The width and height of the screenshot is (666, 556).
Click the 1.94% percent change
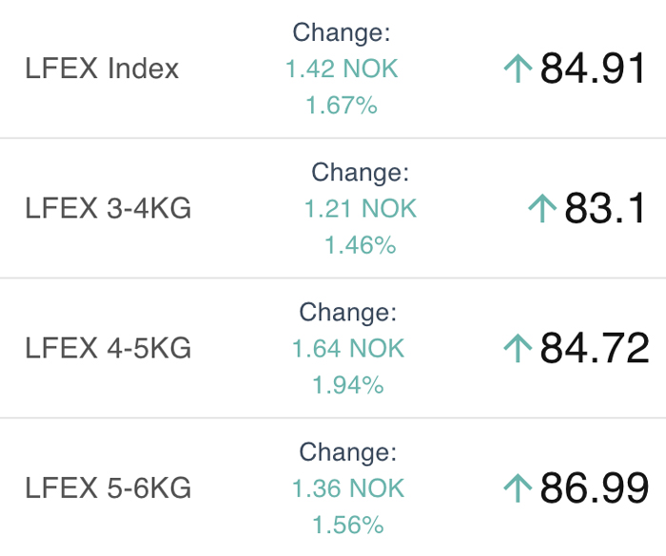(348, 385)
